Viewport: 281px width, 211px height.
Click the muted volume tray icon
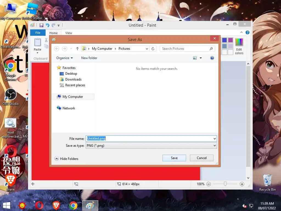coord(244,206)
